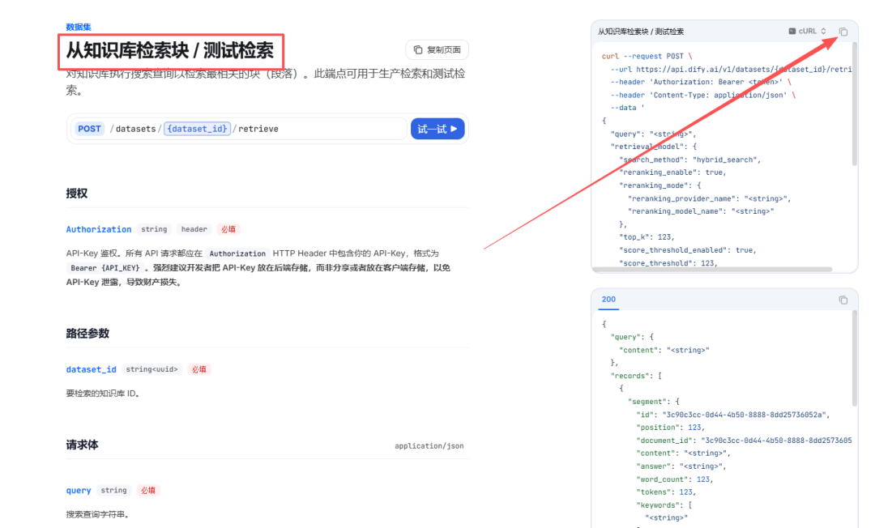The height and width of the screenshot is (528, 875).
Task: Click the 复制页面 button
Action: pos(437,49)
